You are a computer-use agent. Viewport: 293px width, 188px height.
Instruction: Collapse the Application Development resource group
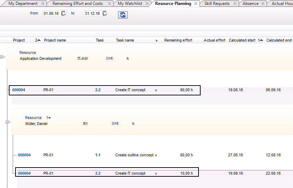pos(2,57)
